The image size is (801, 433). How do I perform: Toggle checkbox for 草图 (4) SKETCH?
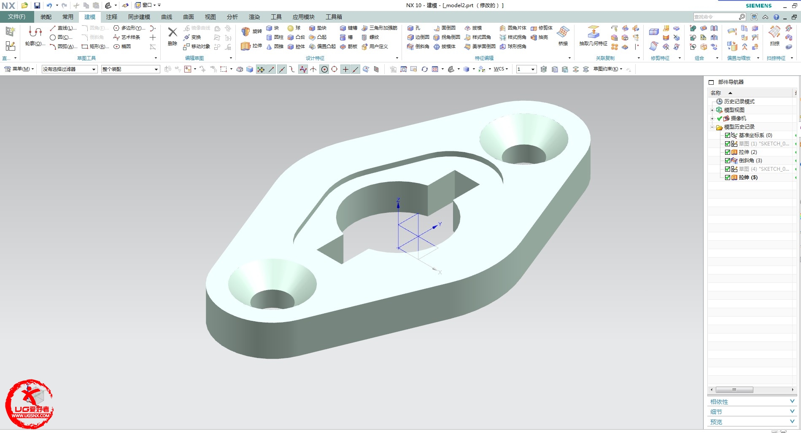728,169
